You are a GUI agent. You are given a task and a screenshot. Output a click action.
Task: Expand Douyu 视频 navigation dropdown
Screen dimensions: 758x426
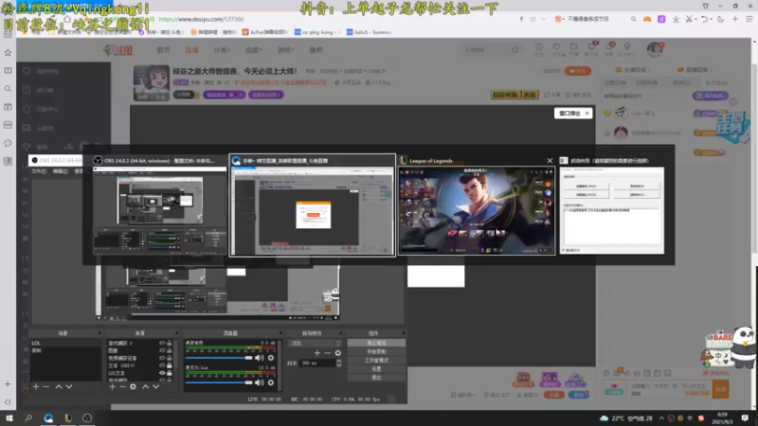(x=253, y=50)
